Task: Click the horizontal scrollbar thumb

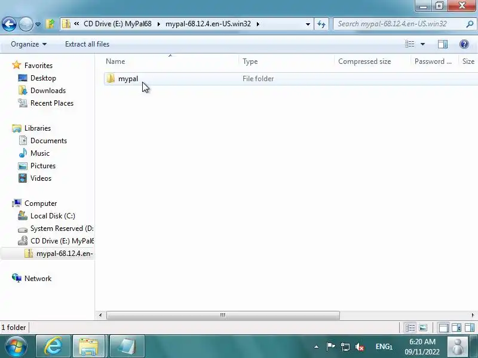Action: click(x=223, y=315)
